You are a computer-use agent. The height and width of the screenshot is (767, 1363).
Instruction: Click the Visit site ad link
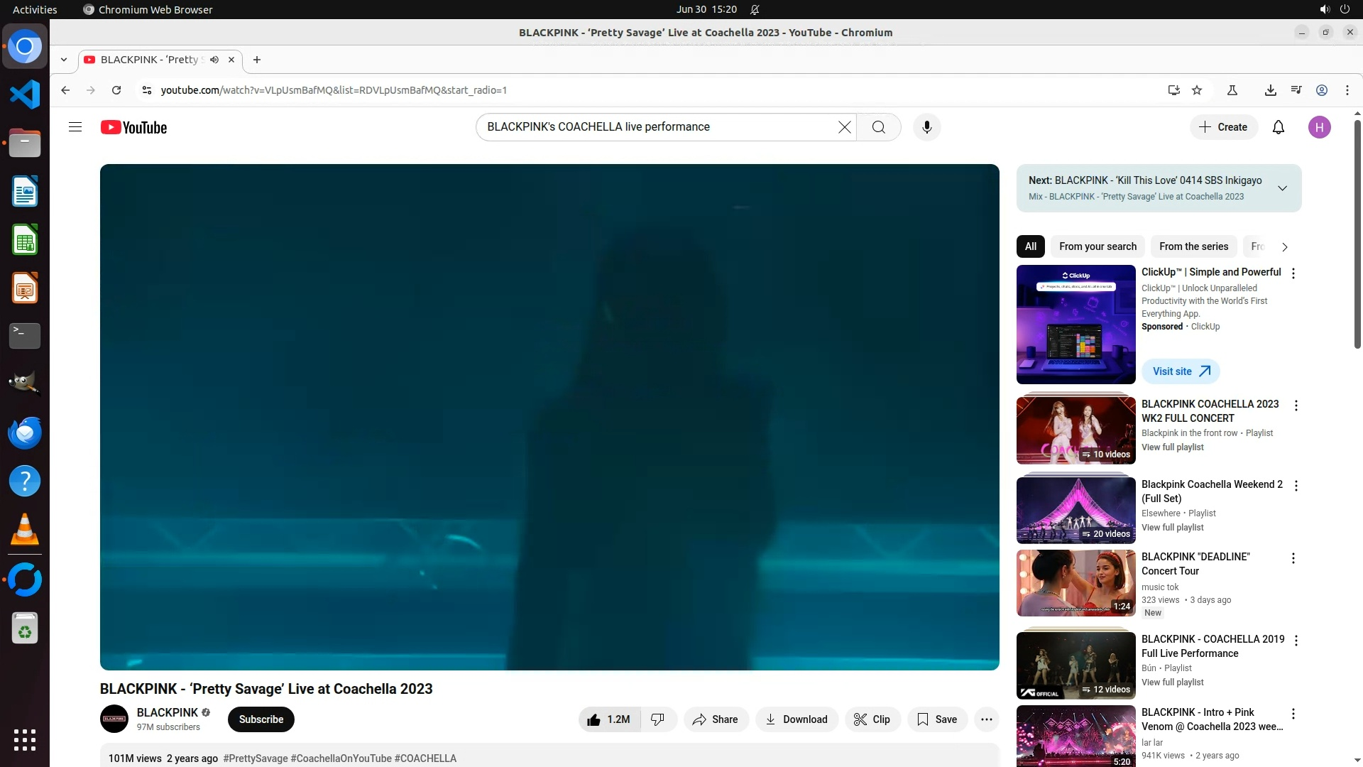[1181, 371]
